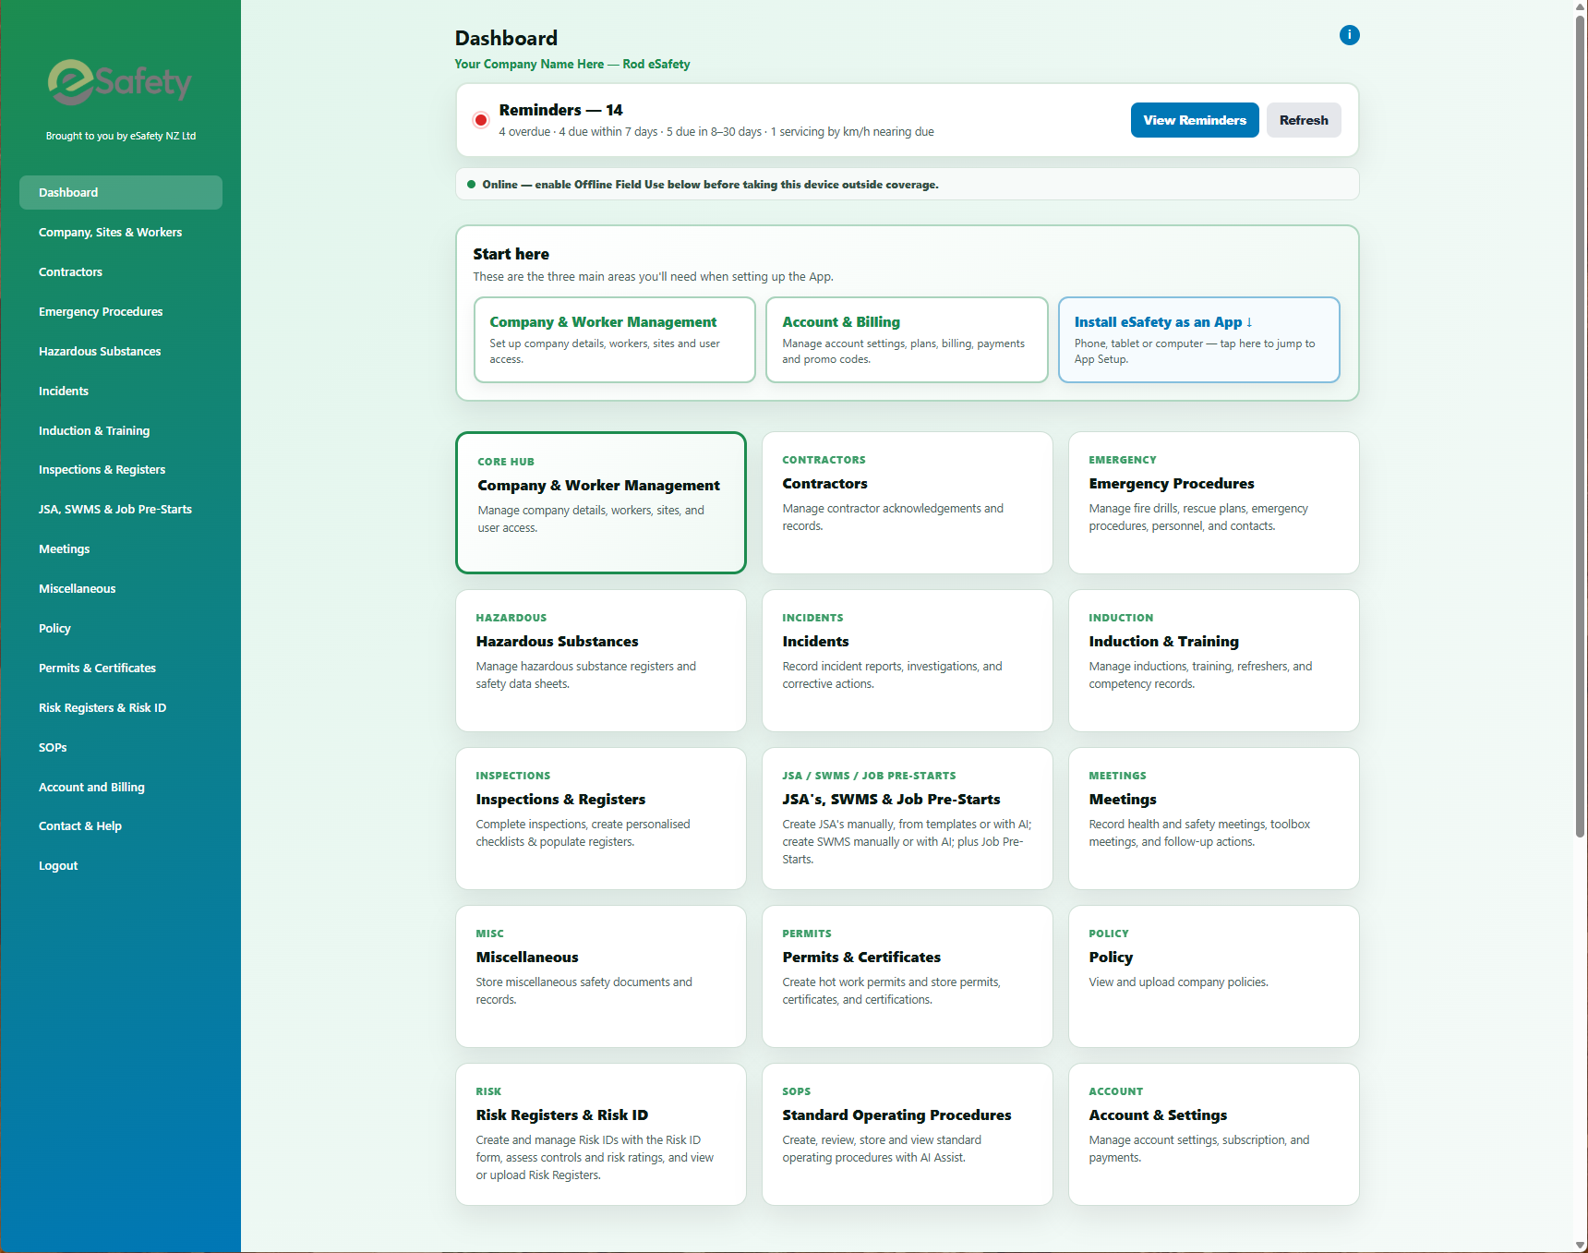
Task: Open the Inspections & Registers tile
Action: (x=601, y=818)
